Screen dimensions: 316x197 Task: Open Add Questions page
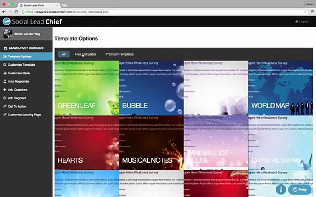click(26, 90)
